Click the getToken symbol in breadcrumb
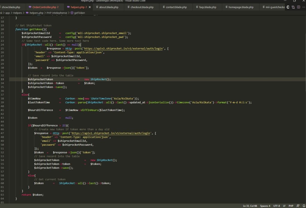Screen dimensions: 306x208 80,13
